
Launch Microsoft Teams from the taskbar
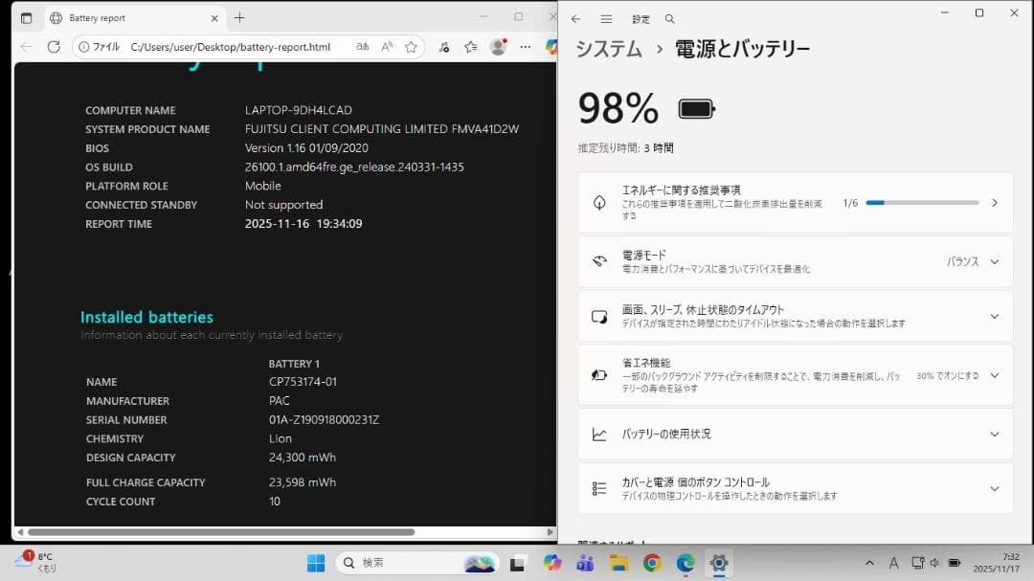click(585, 563)
